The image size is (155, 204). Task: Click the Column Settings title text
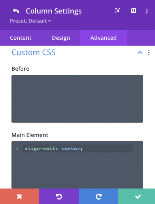click(54, 11)
